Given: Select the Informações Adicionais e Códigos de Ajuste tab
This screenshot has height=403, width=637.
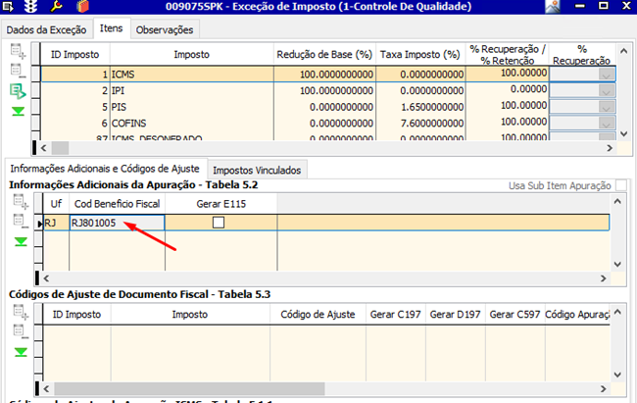Looking at the screenshot, I should pyautogui.click(x=105, y=169).
